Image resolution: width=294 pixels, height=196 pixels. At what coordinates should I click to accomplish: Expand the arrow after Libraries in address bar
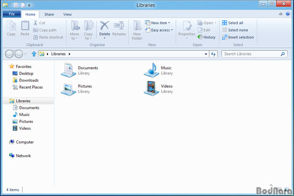69,54
